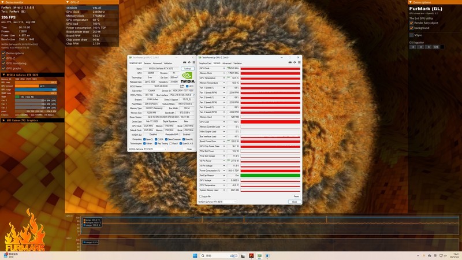462x260 pixels.
Task: Open hamburger menu in GPU-Z Sensors window
Action: 299,62
